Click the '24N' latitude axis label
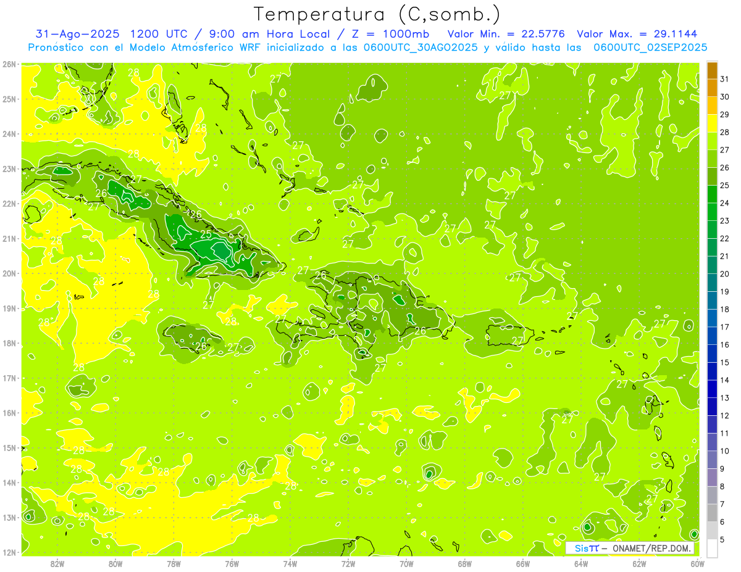Screen dimensions: 741x572 pyautogui.click(x=9, y=133)
